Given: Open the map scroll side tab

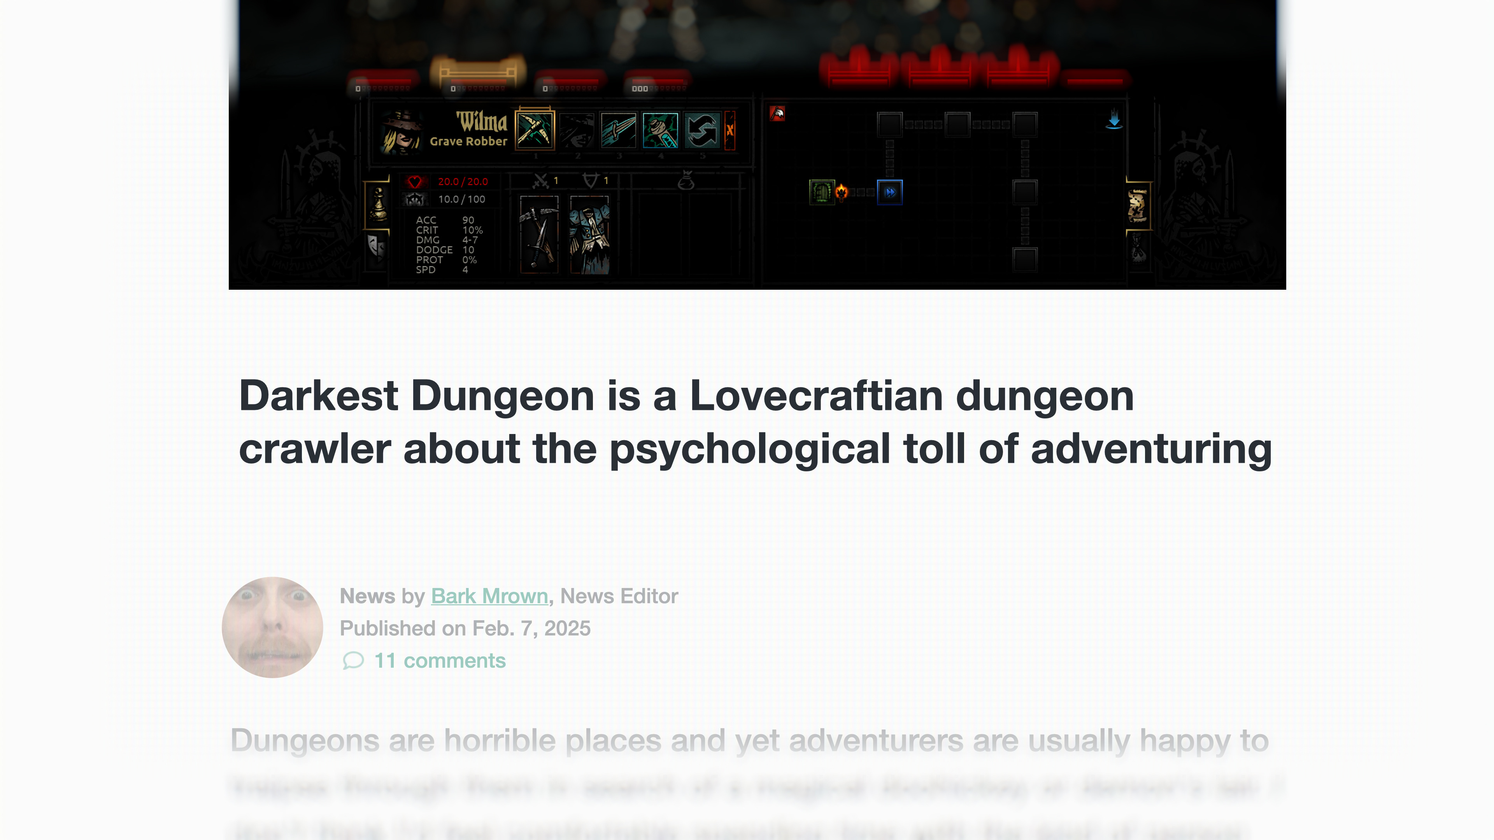Looking at the screenshot, I should point(1137,206).
